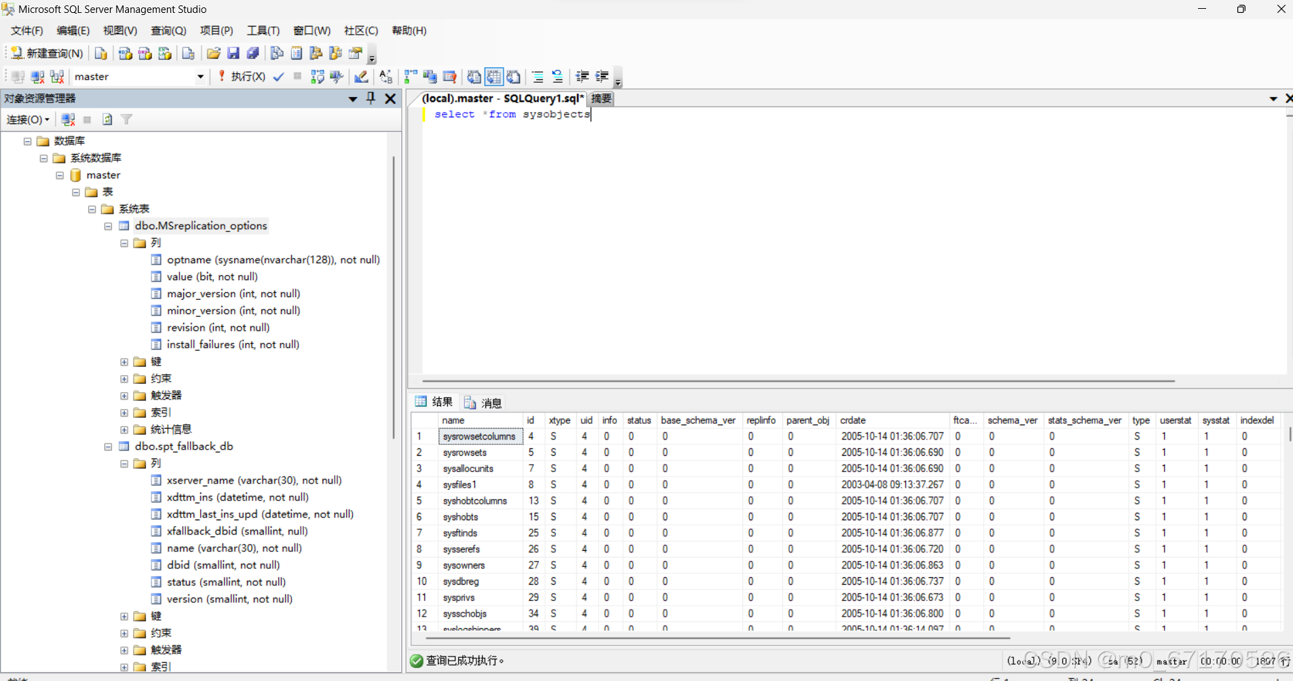Screen dimensions: 1293x681
Task: Switch output to Results to File
Action: coord(514,77)
